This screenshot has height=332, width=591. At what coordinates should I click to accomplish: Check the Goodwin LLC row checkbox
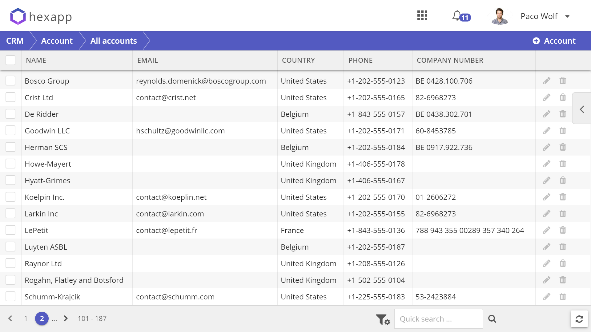[10, 131]
